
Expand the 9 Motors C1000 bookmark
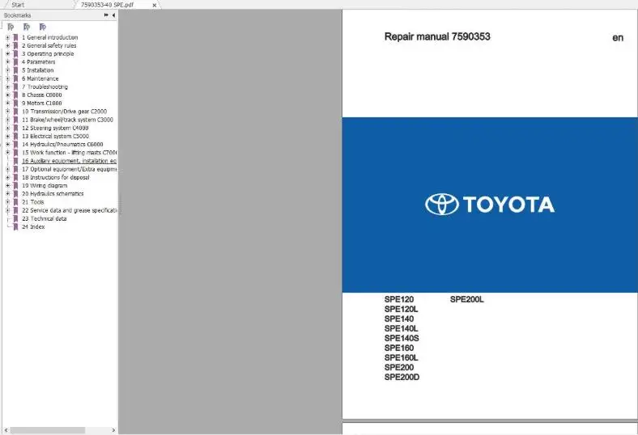[x=7, y=103]
